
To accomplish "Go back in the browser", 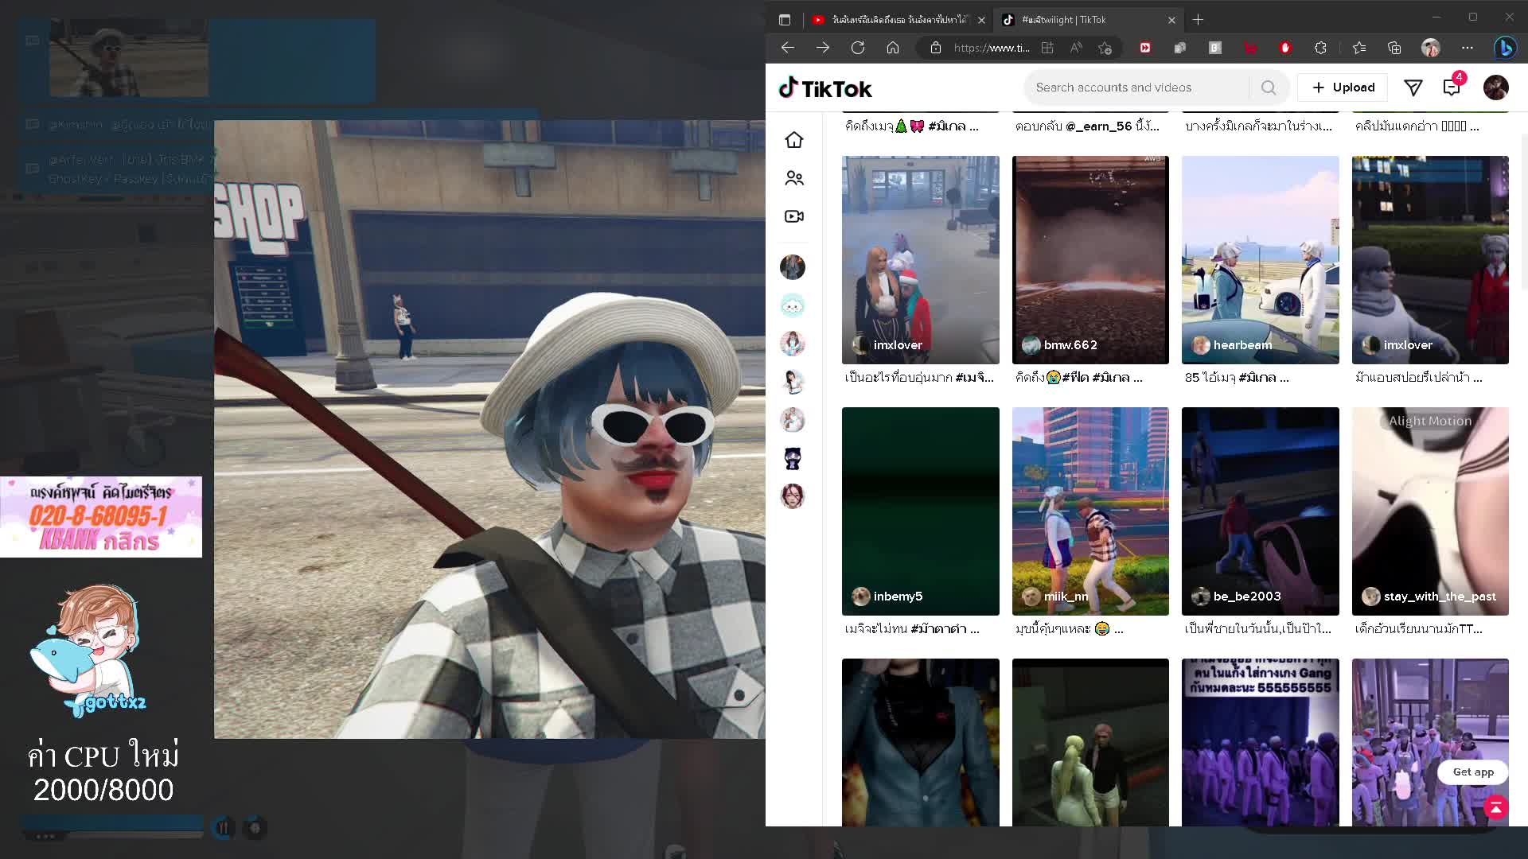I will [788, 48].
